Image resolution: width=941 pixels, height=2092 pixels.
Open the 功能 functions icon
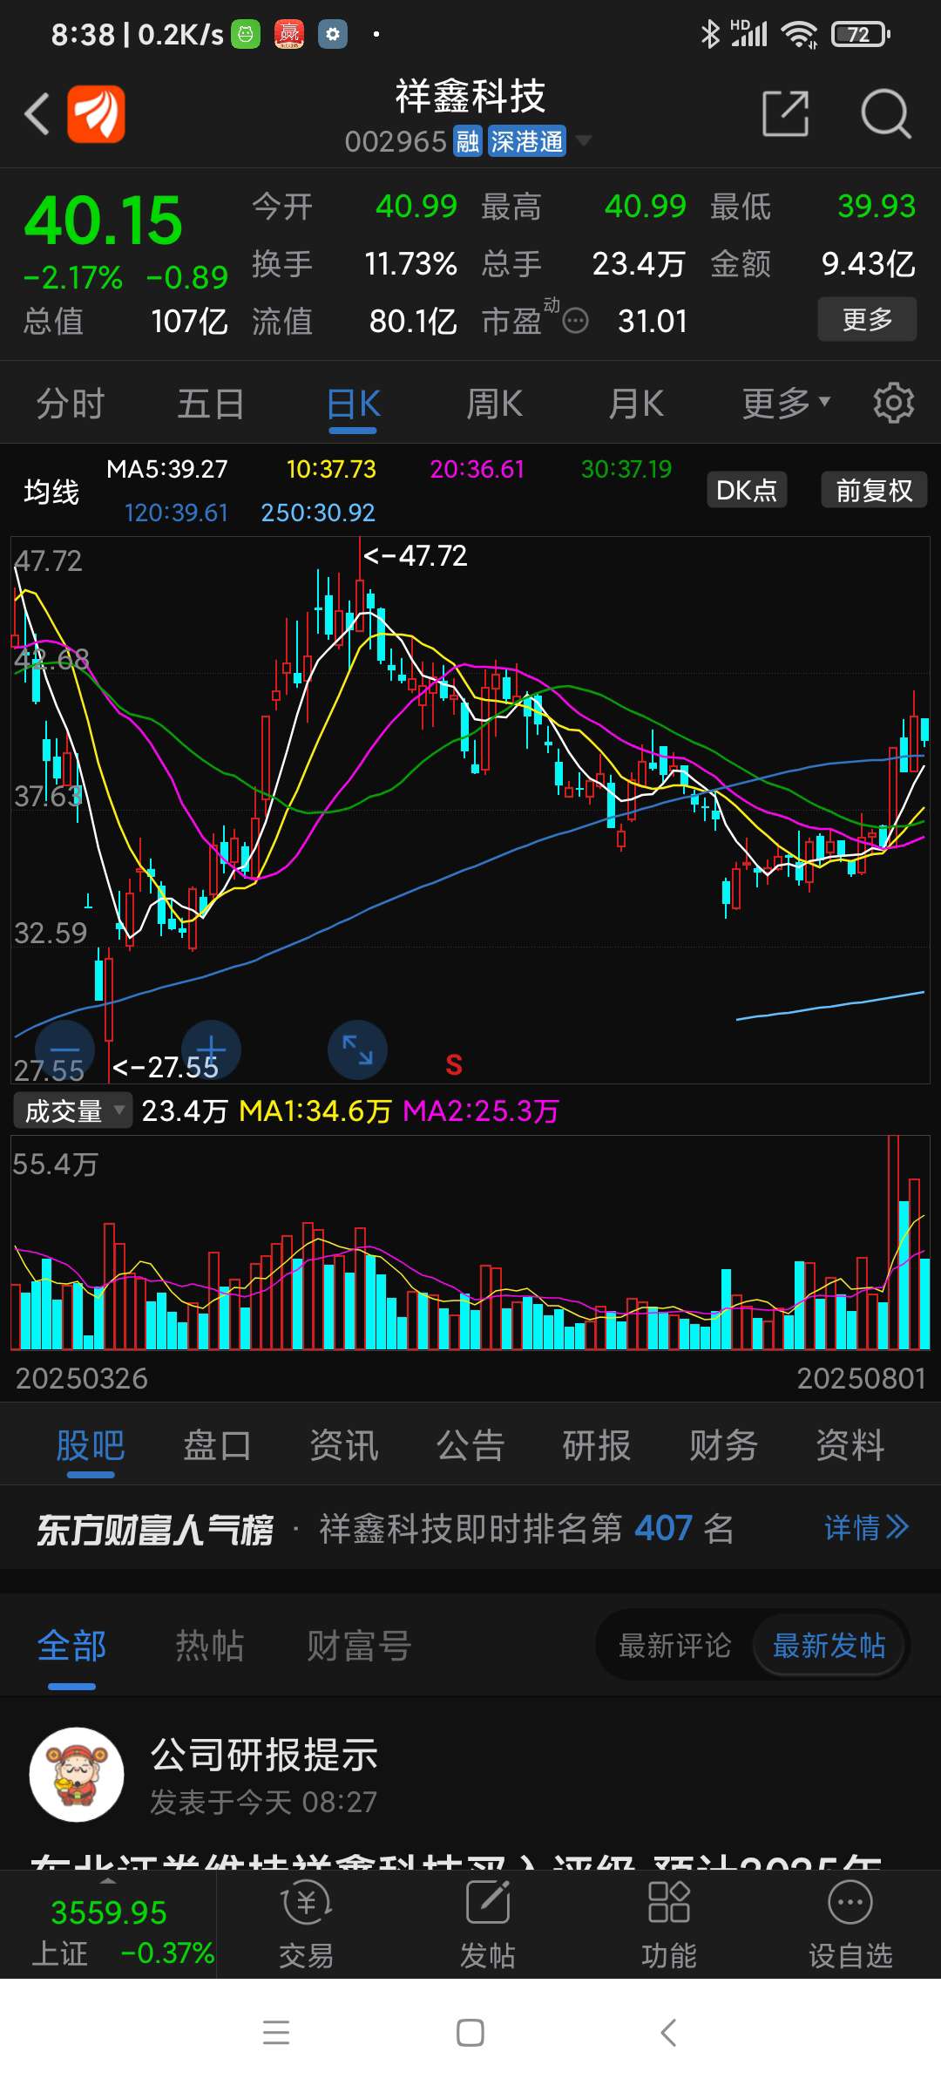(x=669, y=1926)
